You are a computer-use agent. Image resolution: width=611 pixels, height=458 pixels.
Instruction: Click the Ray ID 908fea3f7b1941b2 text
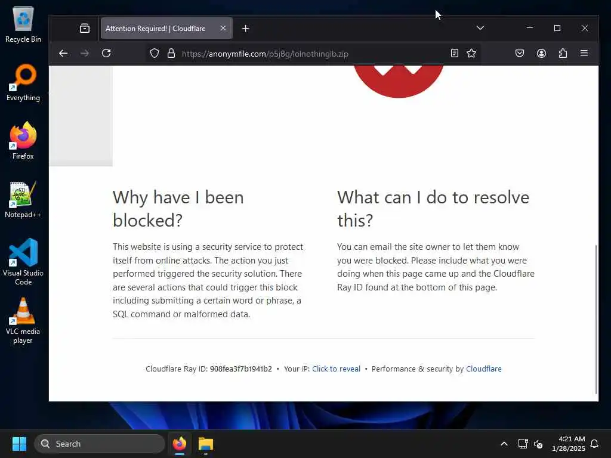click(x=241, y=369)
